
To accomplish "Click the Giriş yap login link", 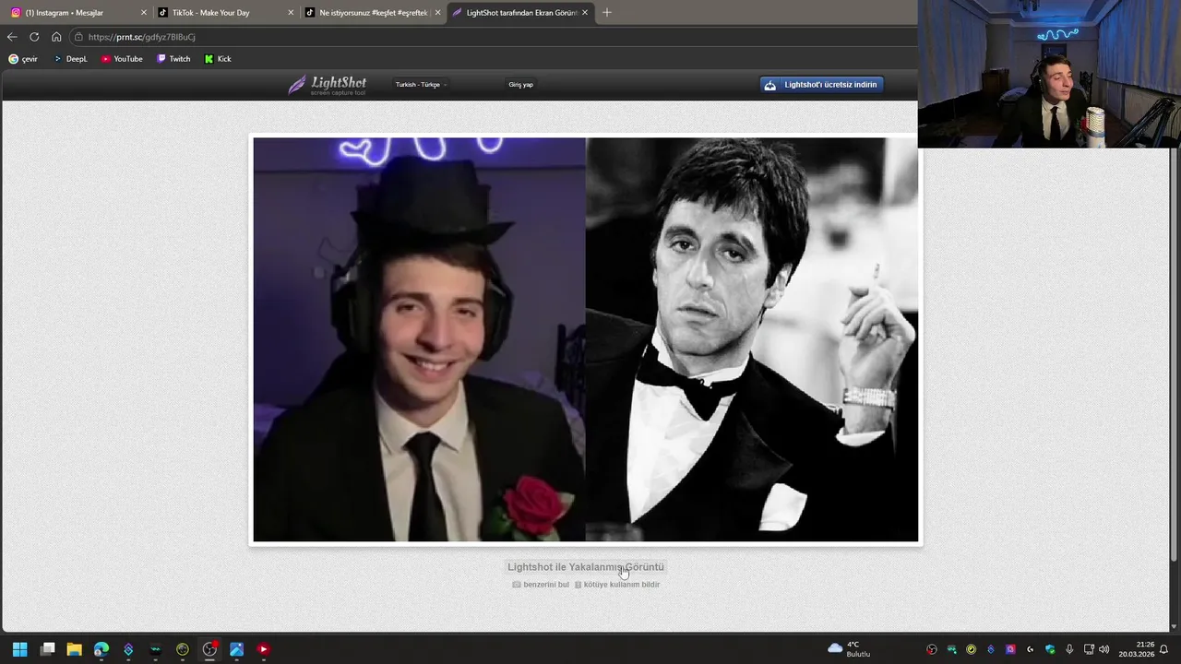I will pyautogui.click(x=520, y=85).
